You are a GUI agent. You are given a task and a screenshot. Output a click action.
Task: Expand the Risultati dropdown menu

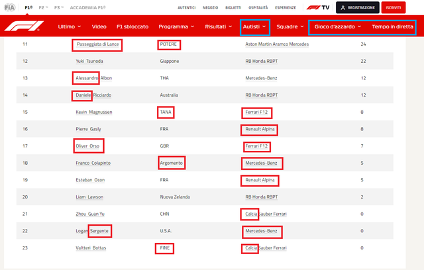(x=219, y=26)
